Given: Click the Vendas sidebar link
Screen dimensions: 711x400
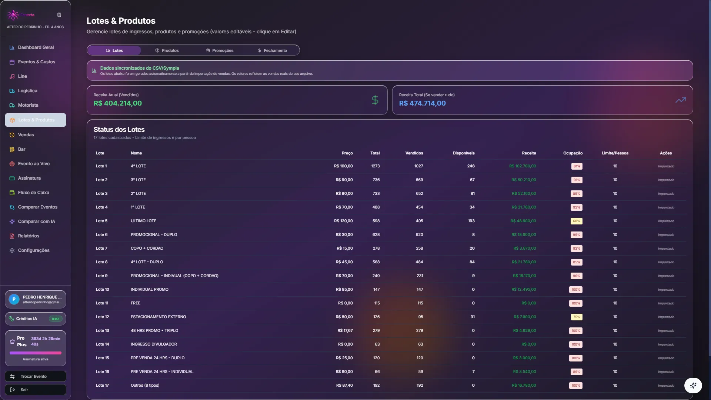Looking at the screenshot, I should point(26,135).
